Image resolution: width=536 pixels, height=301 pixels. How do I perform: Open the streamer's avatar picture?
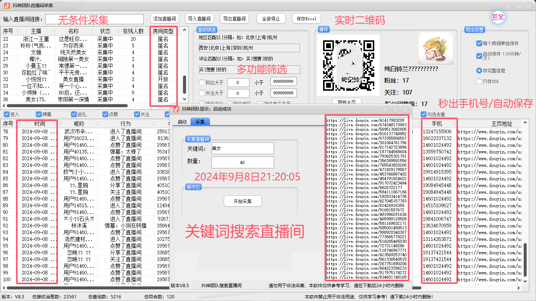[433, 47]
